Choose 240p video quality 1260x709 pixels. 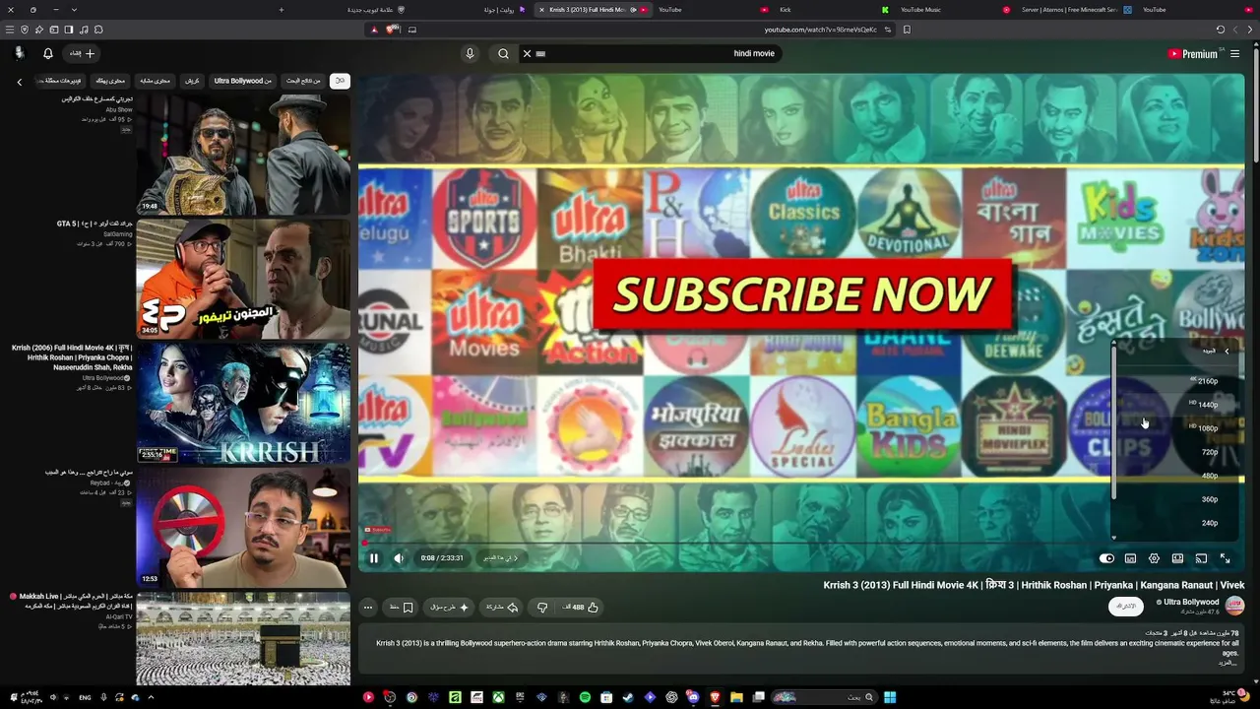(x=1176, y=523)
